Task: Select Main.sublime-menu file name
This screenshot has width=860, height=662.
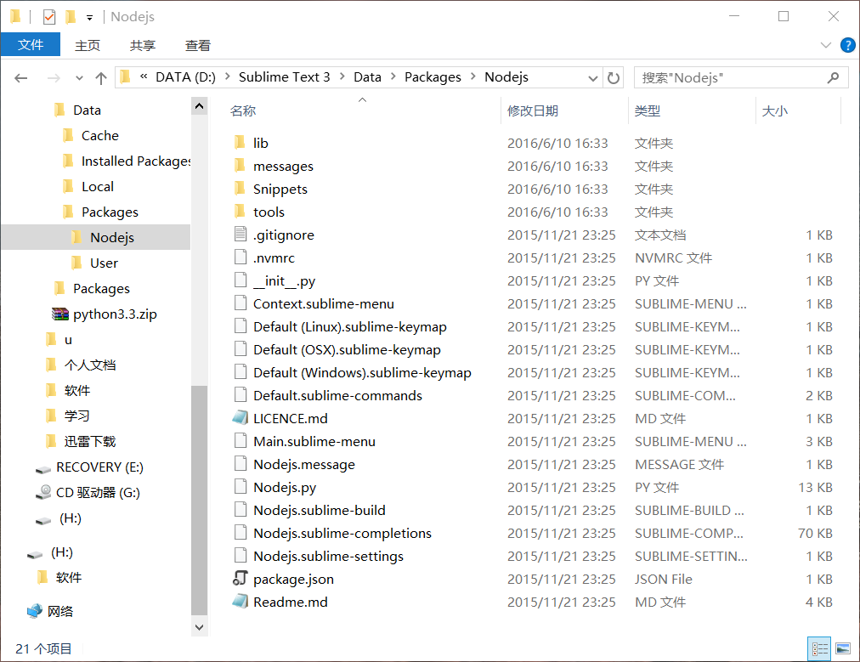Action: (314, 442)
